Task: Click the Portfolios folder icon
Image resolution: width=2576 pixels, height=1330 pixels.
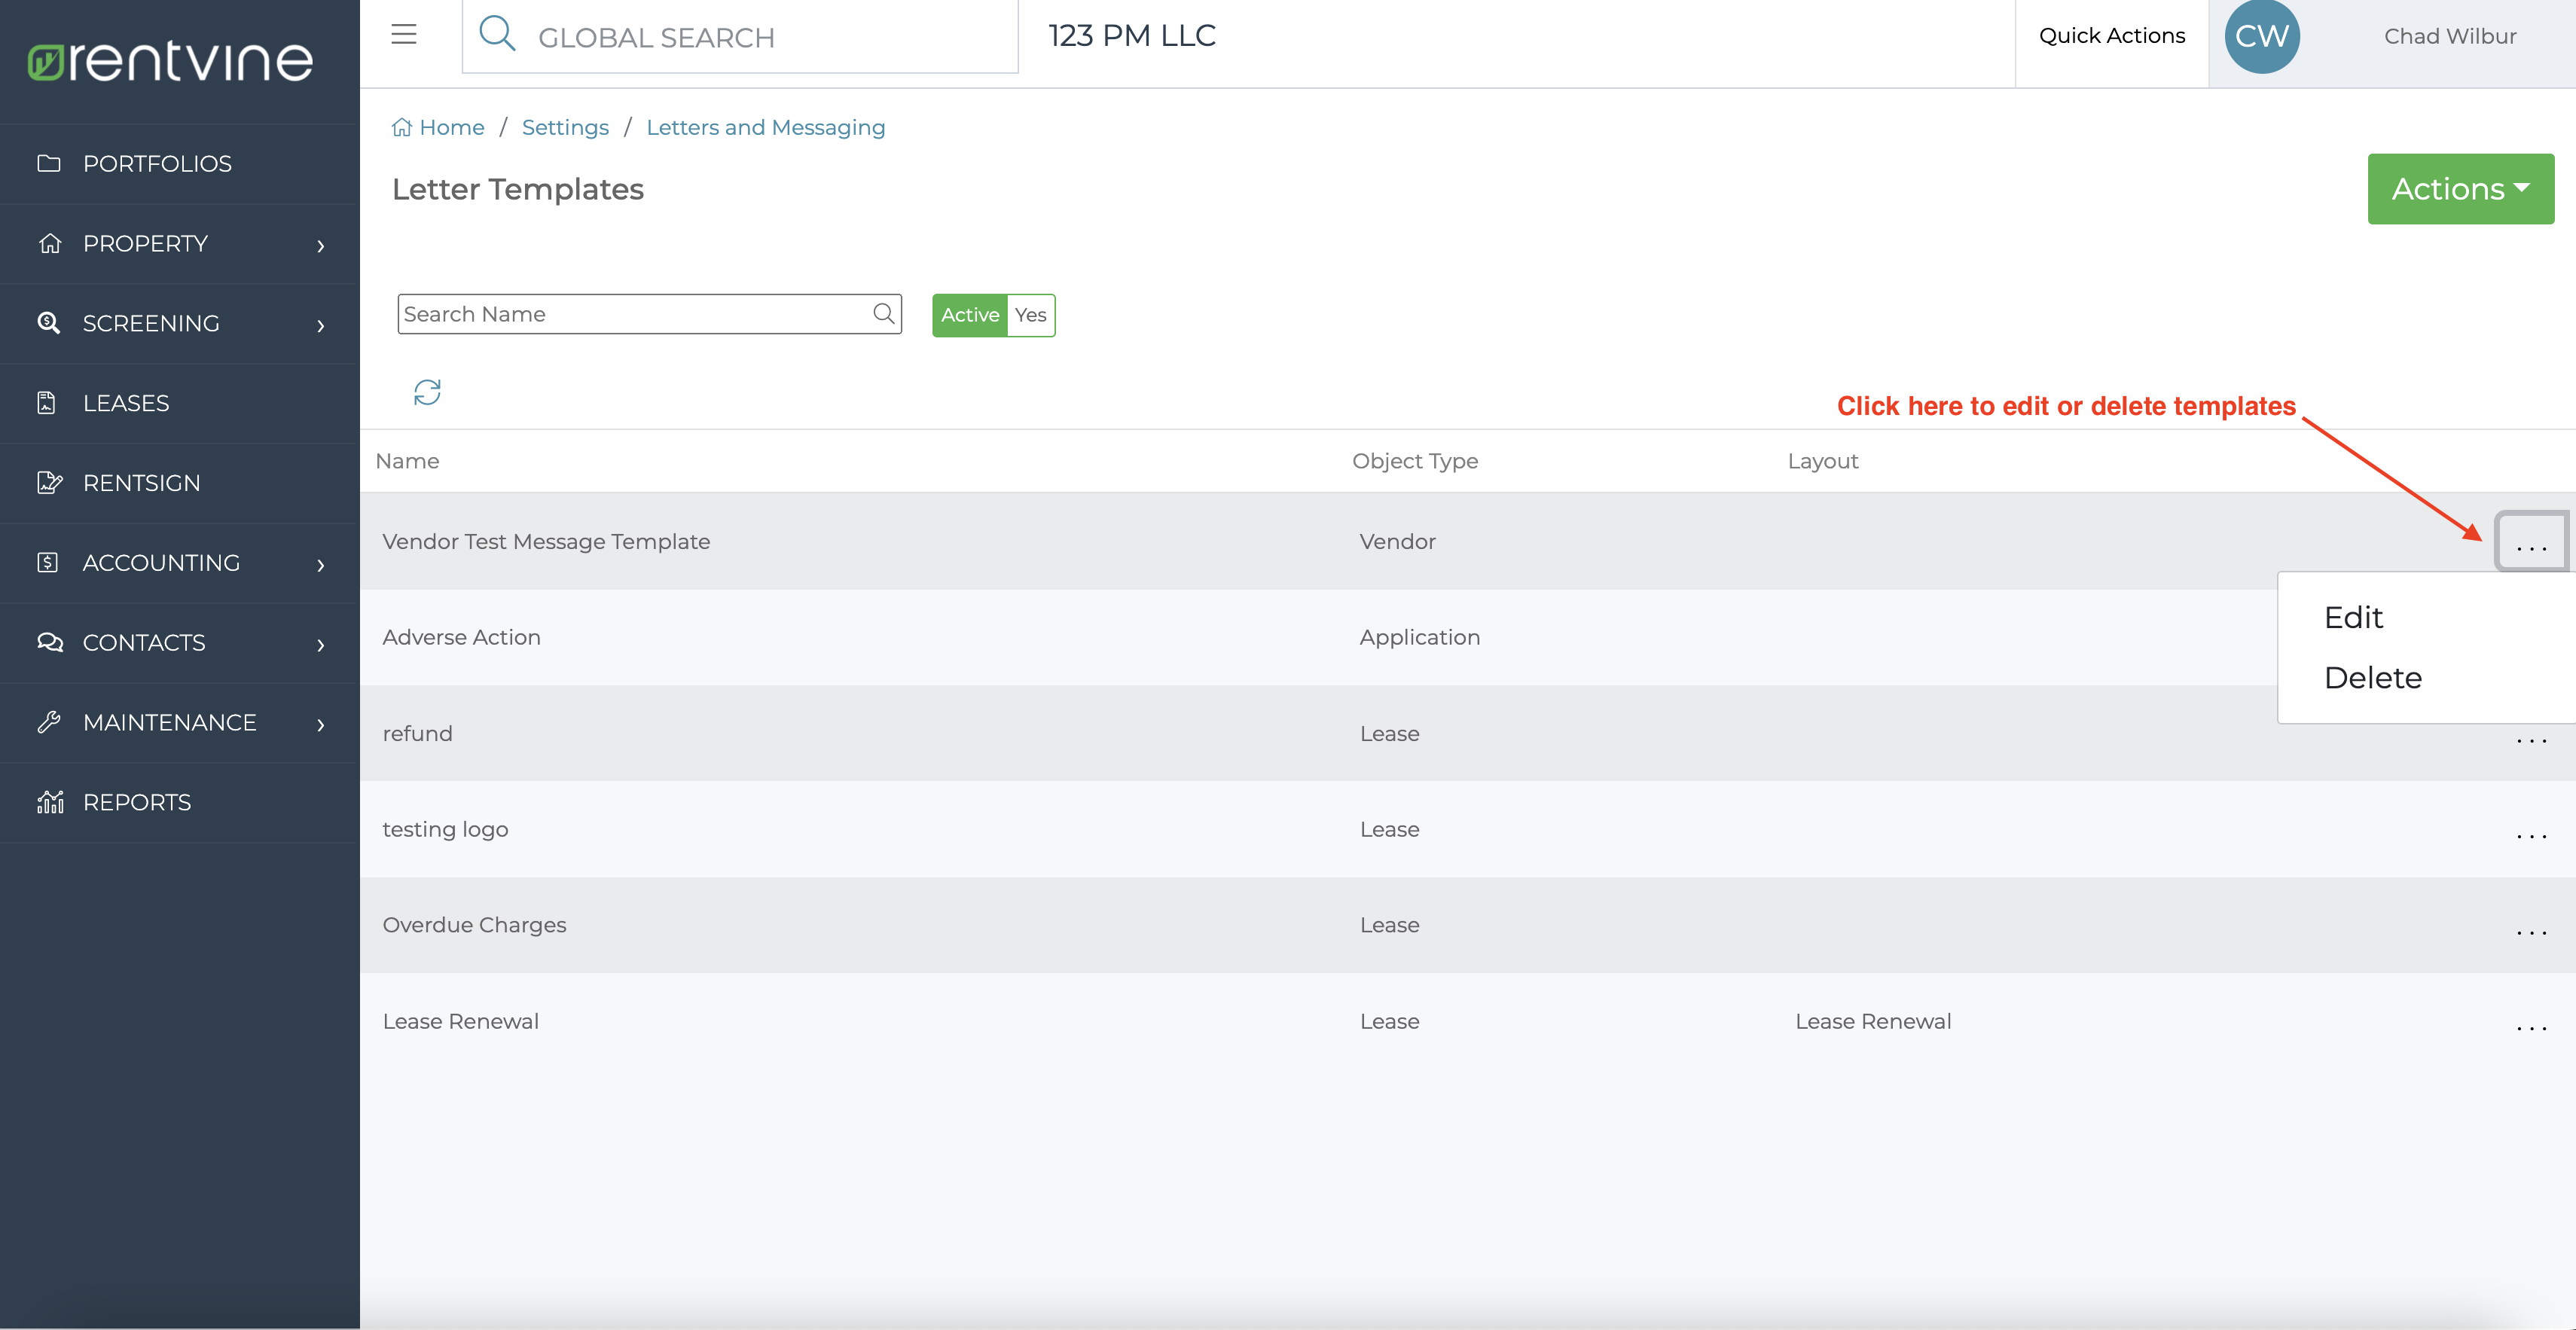Action: click(49, 163)
